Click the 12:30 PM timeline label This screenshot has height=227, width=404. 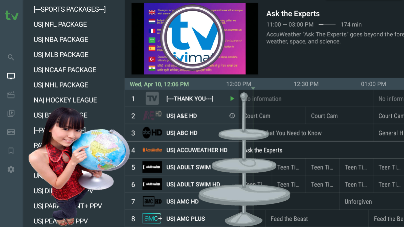pyautogui.click(x=306, y=84)
